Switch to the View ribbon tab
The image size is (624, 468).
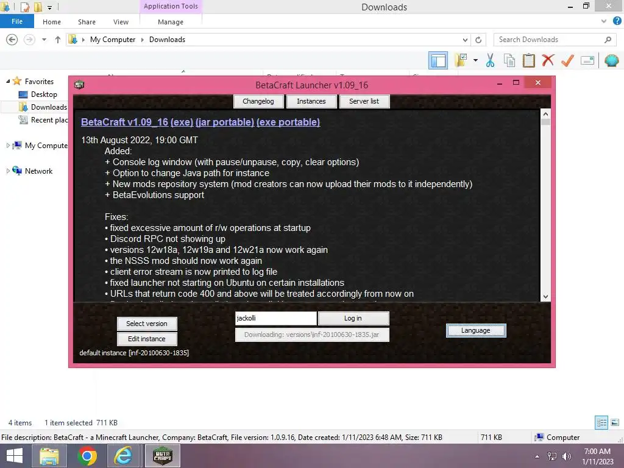(x=121, y=22)
